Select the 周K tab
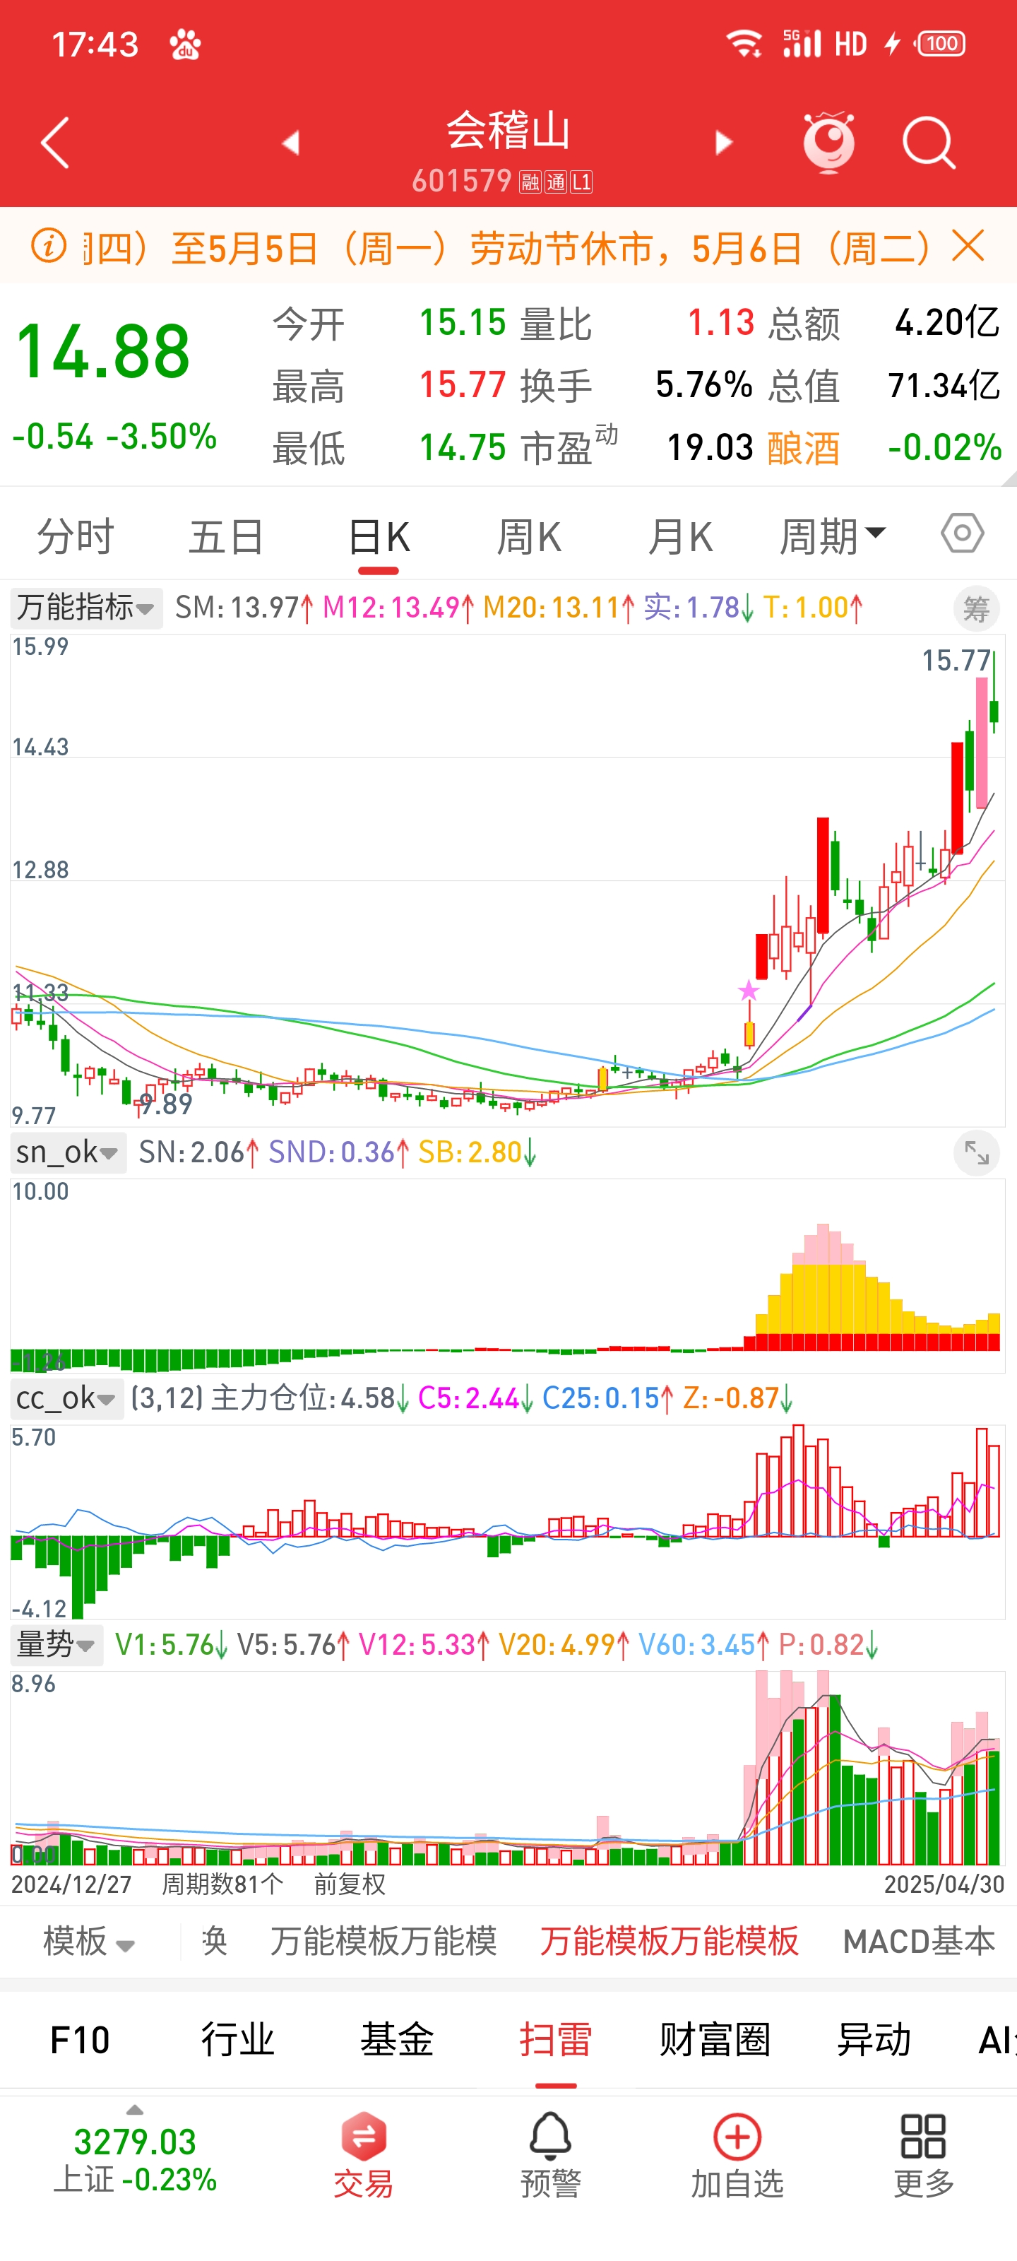Image resolution: width=1017 pixels, height=2261 pixels. tap(529, 536)
